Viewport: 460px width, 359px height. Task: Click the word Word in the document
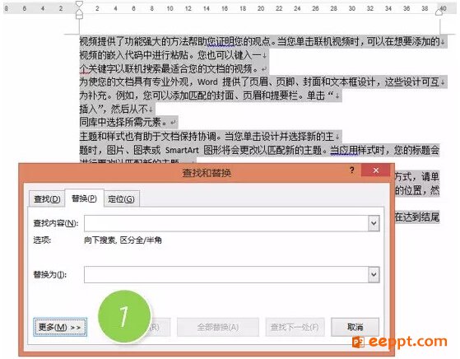point(207,82)
